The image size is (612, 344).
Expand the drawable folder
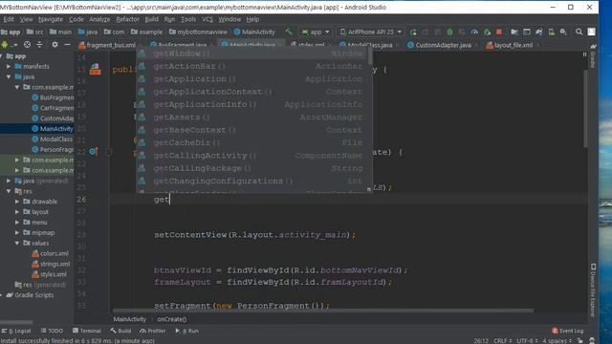pyautogui.click(x=17, y=202)
